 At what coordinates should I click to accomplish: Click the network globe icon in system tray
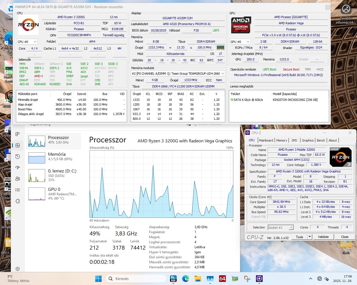pos(320,279)
